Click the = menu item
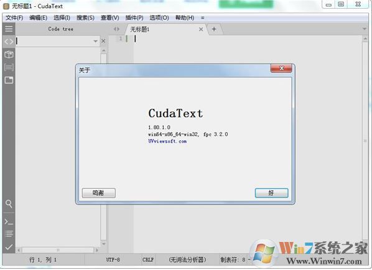The image size is (372, 270). tap(202, 18)
